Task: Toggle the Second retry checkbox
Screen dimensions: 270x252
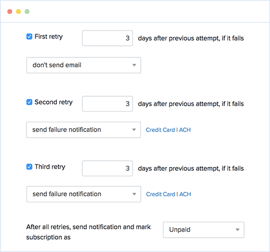Action: click(29, 102)
